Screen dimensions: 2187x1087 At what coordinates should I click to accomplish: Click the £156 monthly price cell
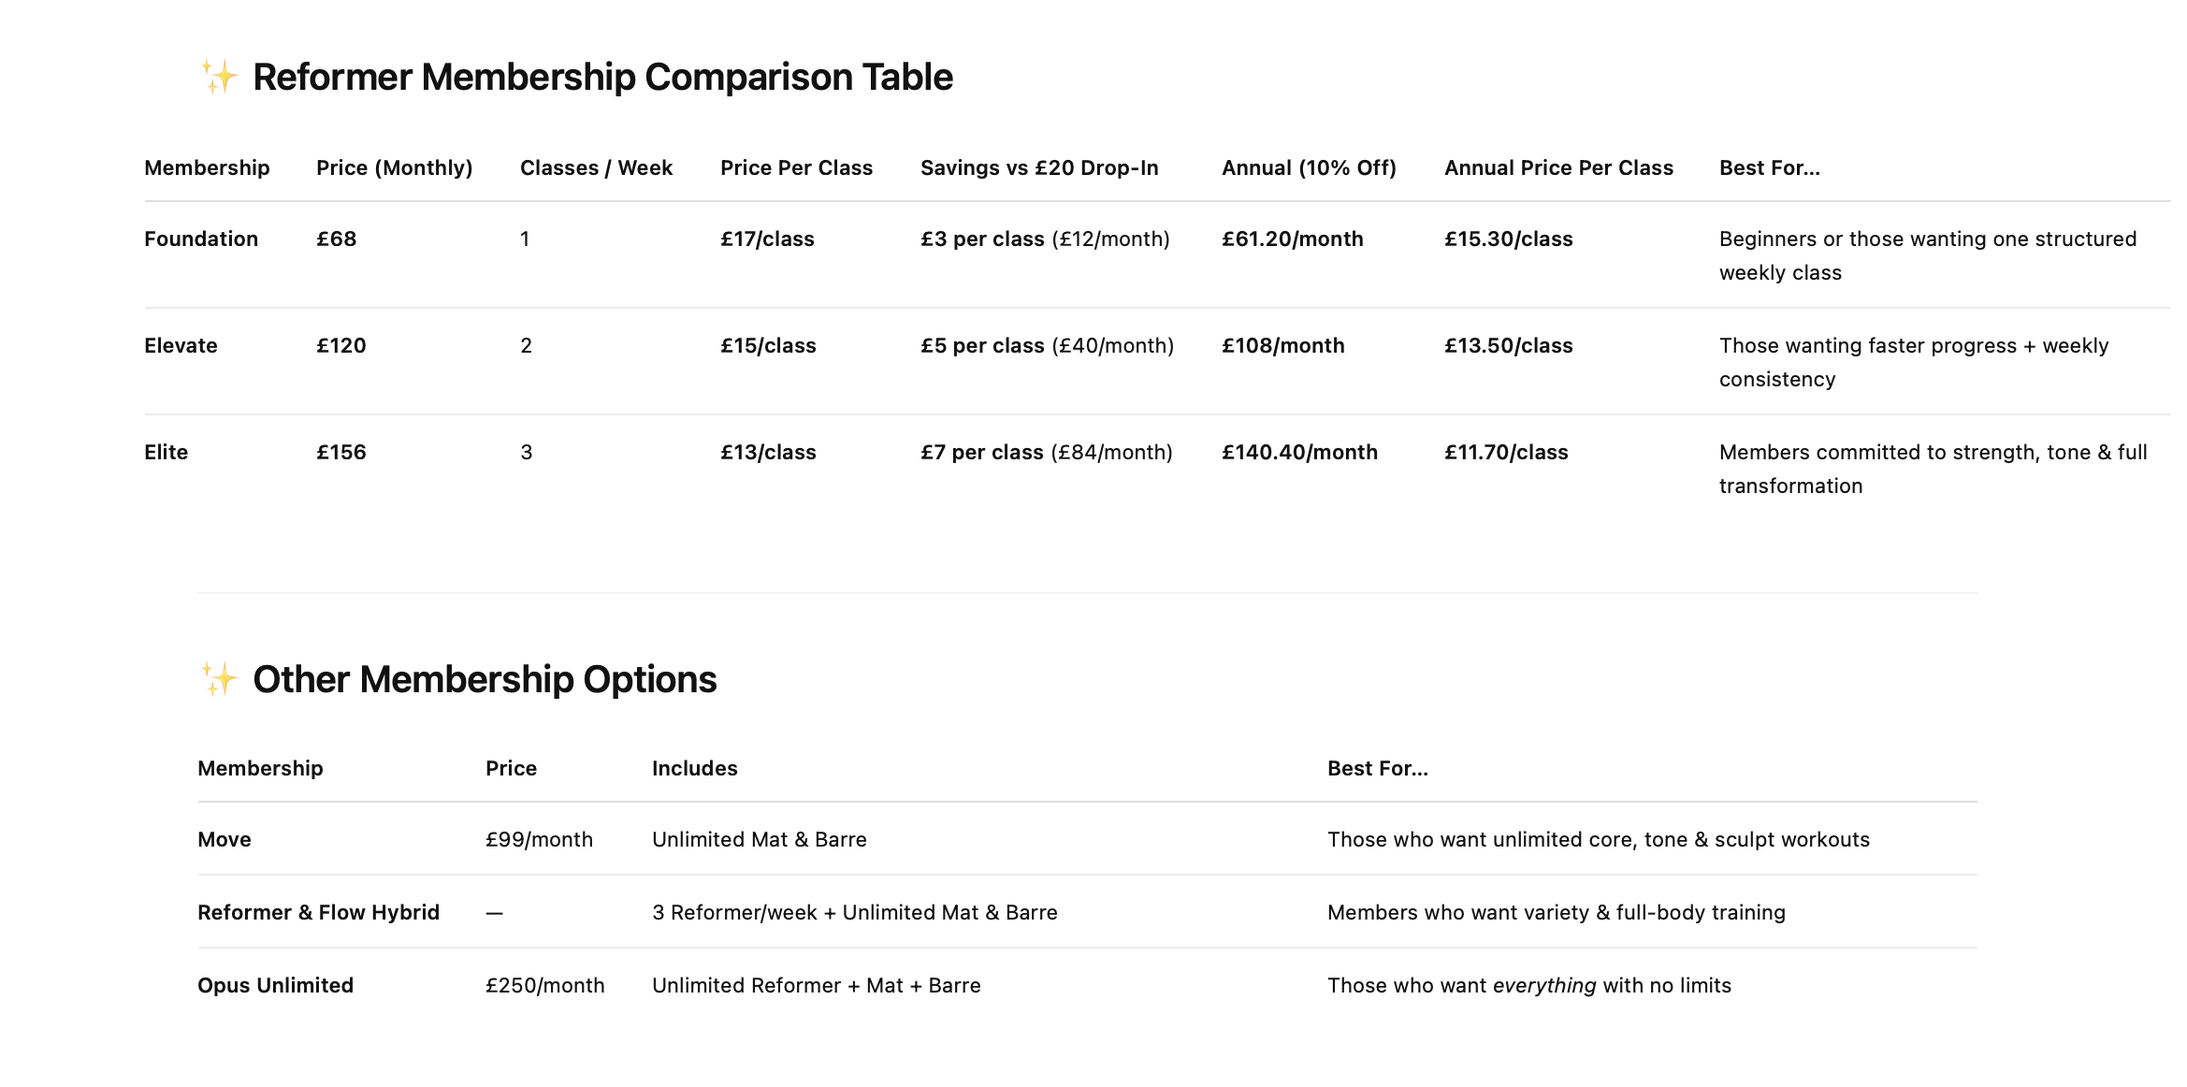click(341, 452)
